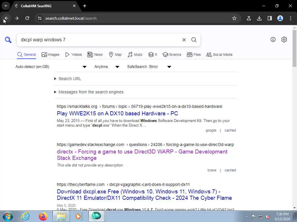
Task: Show hidden system tray icons arrow
Action: click(247, 217)
